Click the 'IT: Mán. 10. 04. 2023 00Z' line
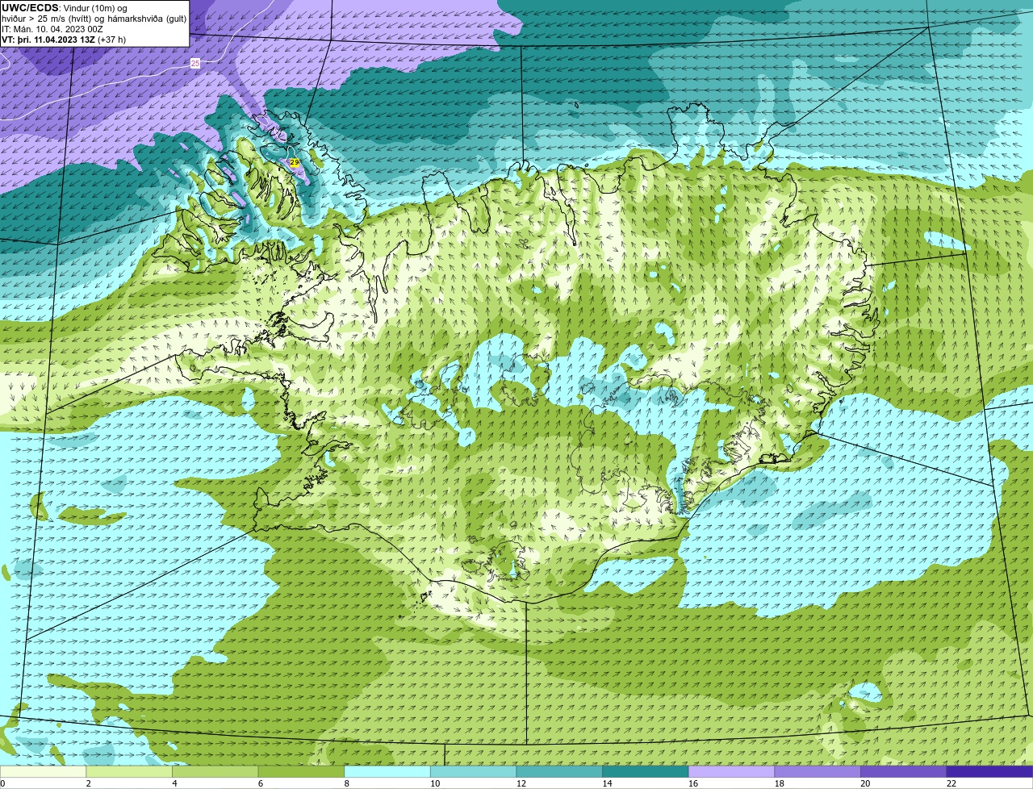Screen dimensions: 1033x789 (x=52, y=29)
